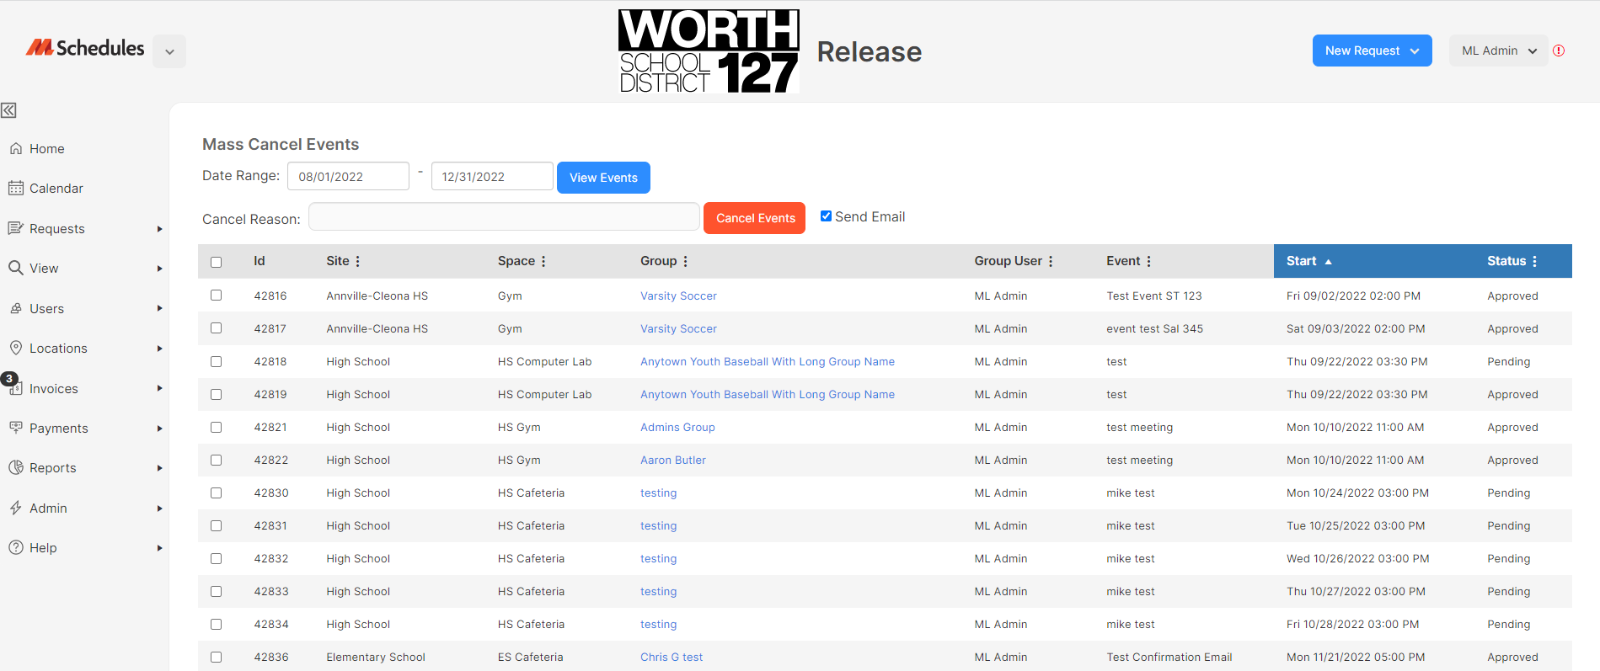Open the Space column menu dots

coord(543,261)
